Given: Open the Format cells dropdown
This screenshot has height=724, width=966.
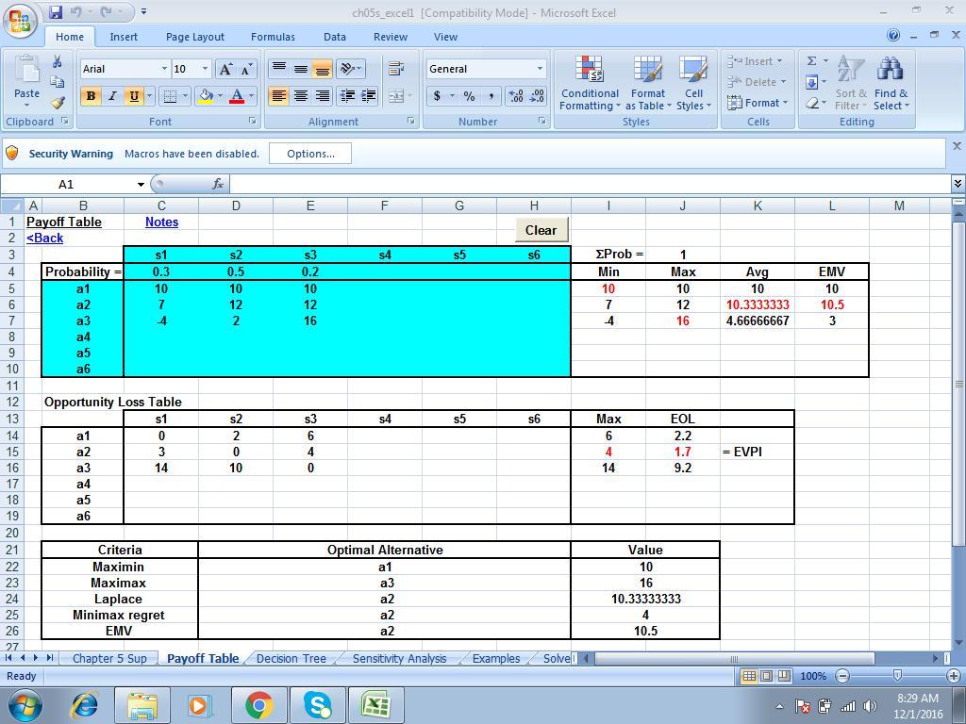Looking at the screenshot, I should click(x=758, y=103).
